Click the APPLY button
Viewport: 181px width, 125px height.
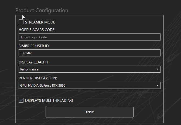click(90, 112)
